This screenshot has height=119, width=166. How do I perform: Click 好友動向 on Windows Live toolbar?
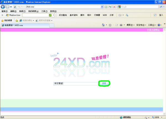(63, 15)
